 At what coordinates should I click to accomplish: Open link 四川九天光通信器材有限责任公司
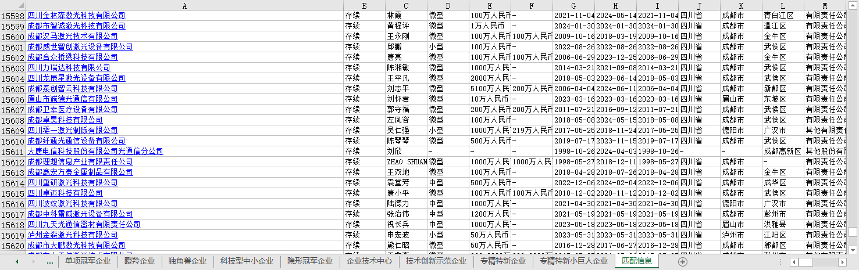pos(84,225)
